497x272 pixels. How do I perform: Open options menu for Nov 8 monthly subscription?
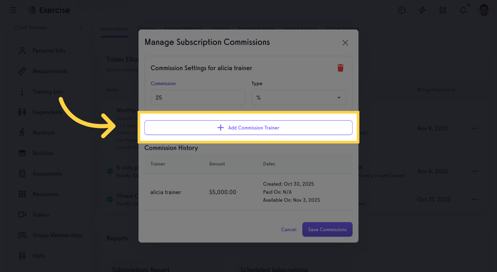tap(474, 128)
